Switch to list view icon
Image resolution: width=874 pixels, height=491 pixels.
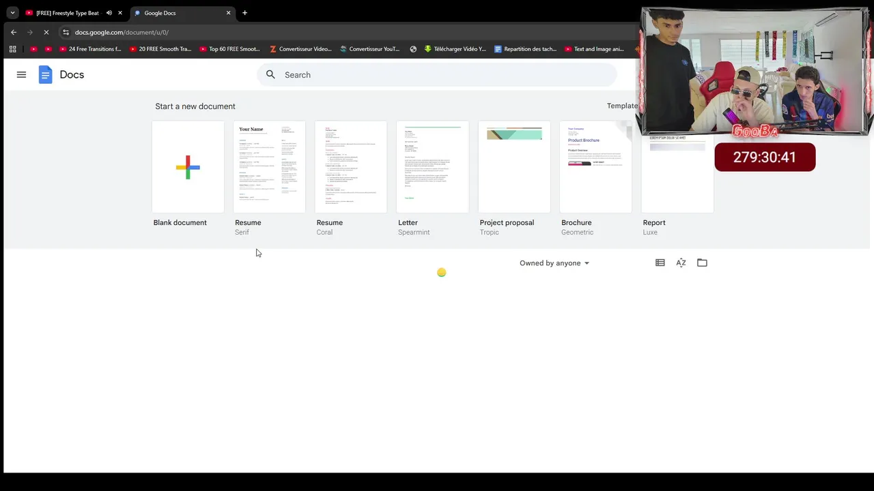click(x=660, y=263)
